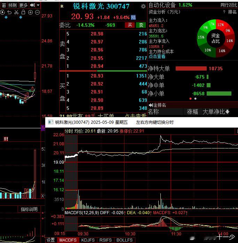Select buy level 1 price 20.93
The height and width of the screenshot is (243, 238).
pos(97,76)
